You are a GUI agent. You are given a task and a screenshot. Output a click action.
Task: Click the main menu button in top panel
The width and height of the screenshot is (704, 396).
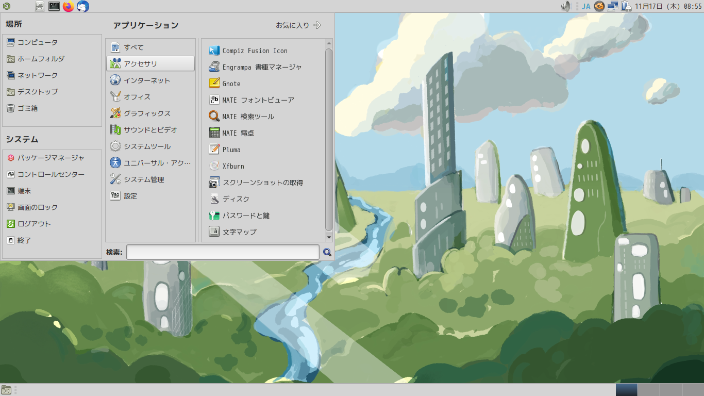6,6
